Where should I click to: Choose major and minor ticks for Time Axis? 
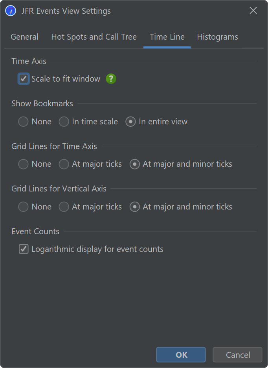135,164
